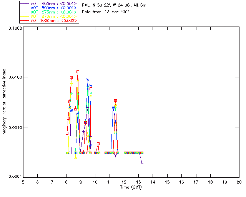Click the highest blue asterisk data point

[x=88, y=80]
